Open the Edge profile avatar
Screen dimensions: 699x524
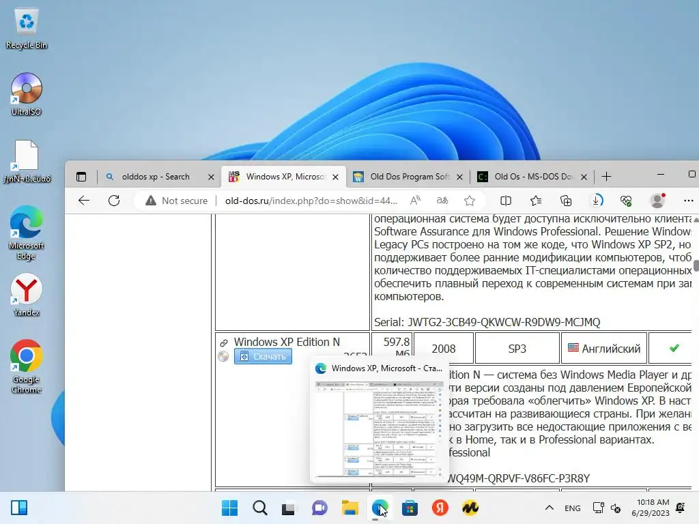tap(657, 201)
